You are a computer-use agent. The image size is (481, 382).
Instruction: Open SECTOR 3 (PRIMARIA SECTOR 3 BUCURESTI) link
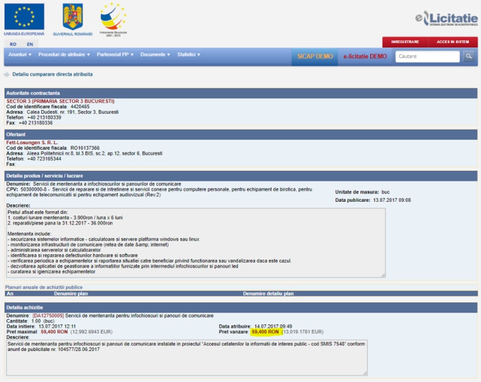(x=60, y=101)
